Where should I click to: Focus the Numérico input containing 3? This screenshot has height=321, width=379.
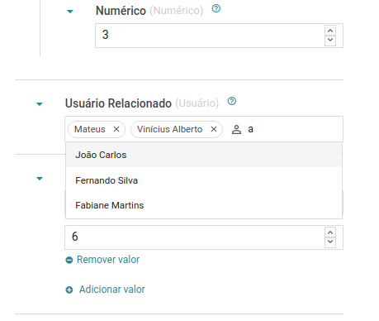[210, 36]
